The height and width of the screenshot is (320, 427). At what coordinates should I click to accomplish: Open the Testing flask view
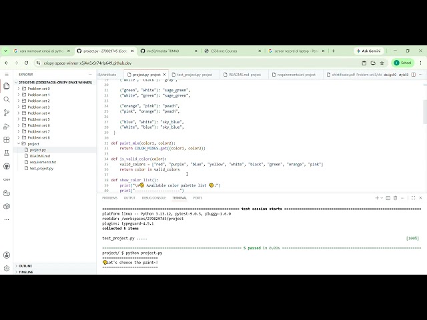(7, 153)
